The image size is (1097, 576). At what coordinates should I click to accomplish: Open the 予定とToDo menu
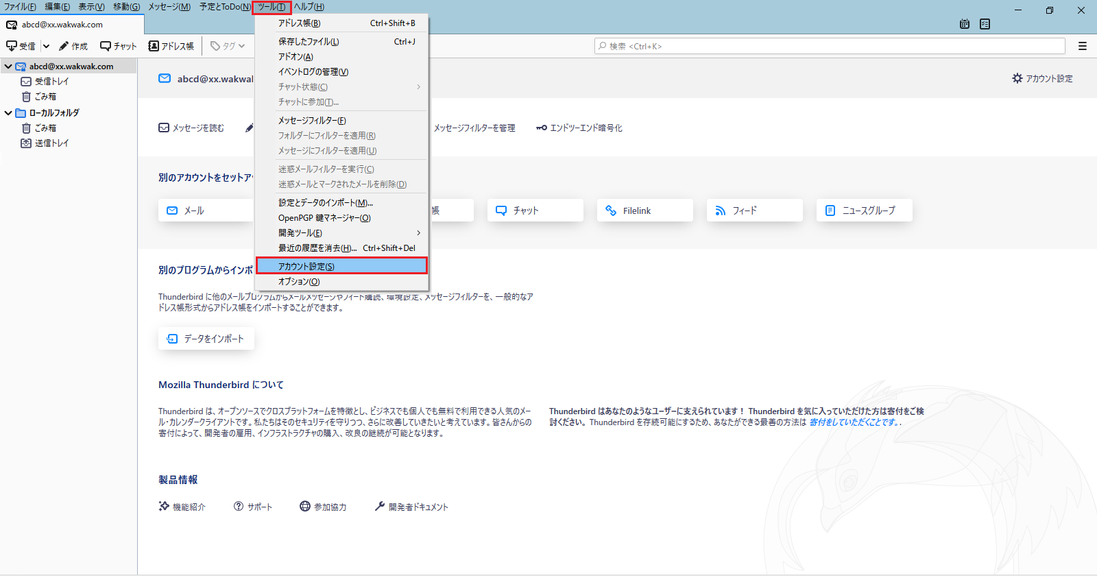click(226, 7)
